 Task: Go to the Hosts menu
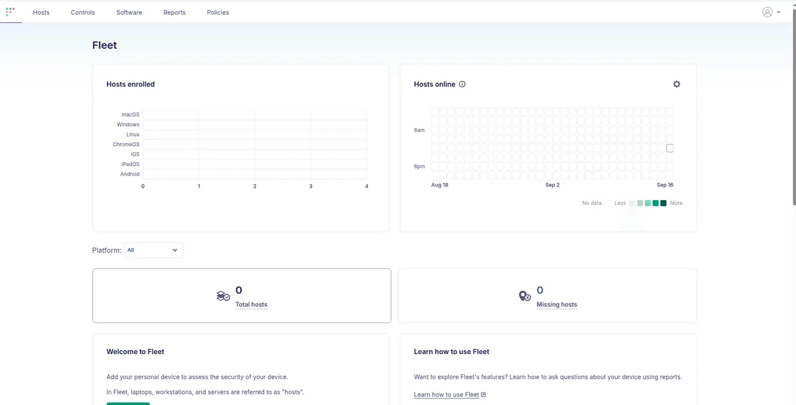click(41, 12)
